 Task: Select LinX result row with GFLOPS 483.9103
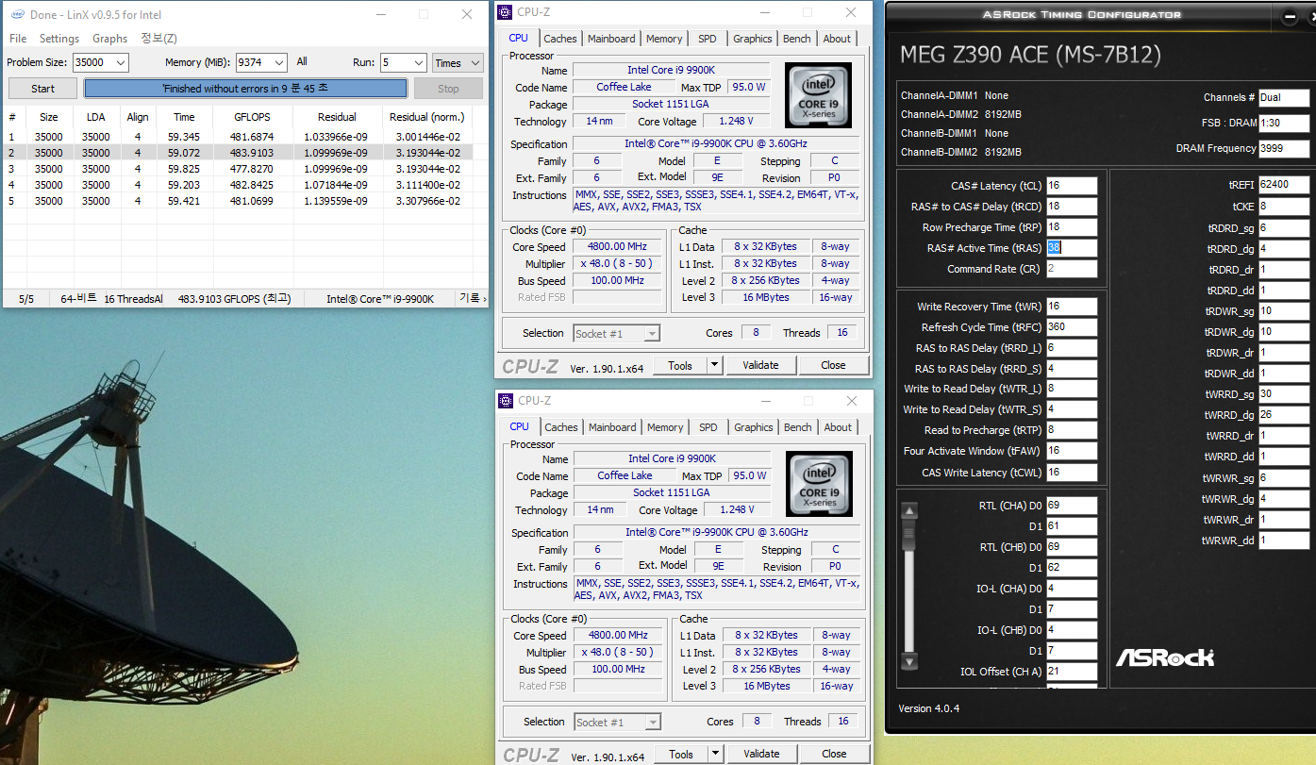(237, 153)
